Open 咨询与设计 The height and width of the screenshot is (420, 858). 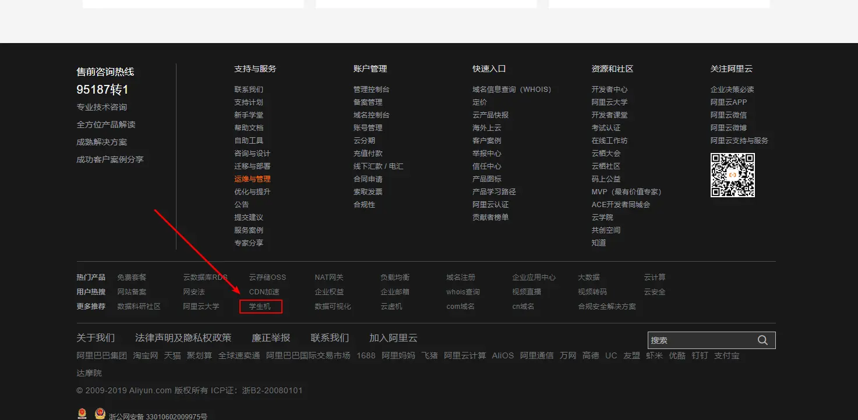(252, 154)
